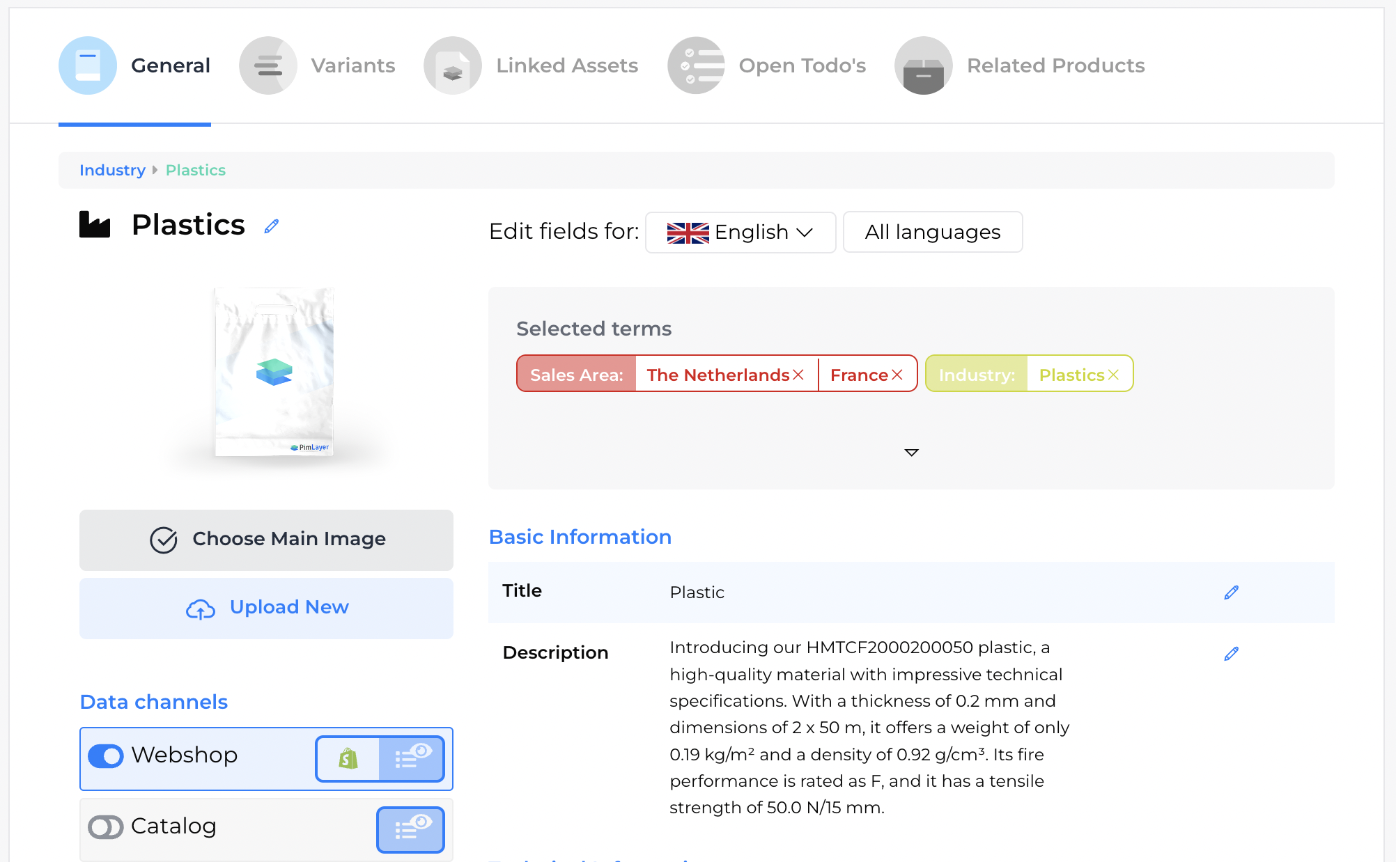Click the plastic bag product thumbnail
The image size is (1396, 862).
point(274,373)
